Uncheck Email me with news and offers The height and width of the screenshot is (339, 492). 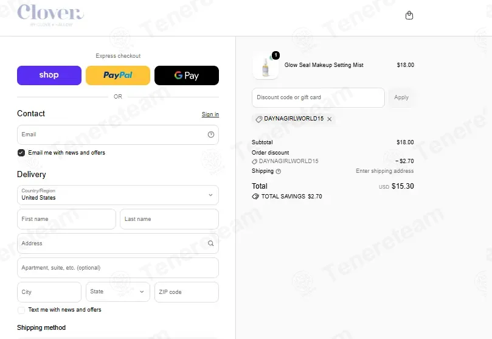pos(21,153)
